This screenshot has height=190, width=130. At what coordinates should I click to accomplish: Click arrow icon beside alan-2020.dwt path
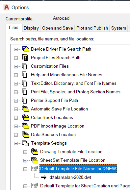click(x=44, y=177)
